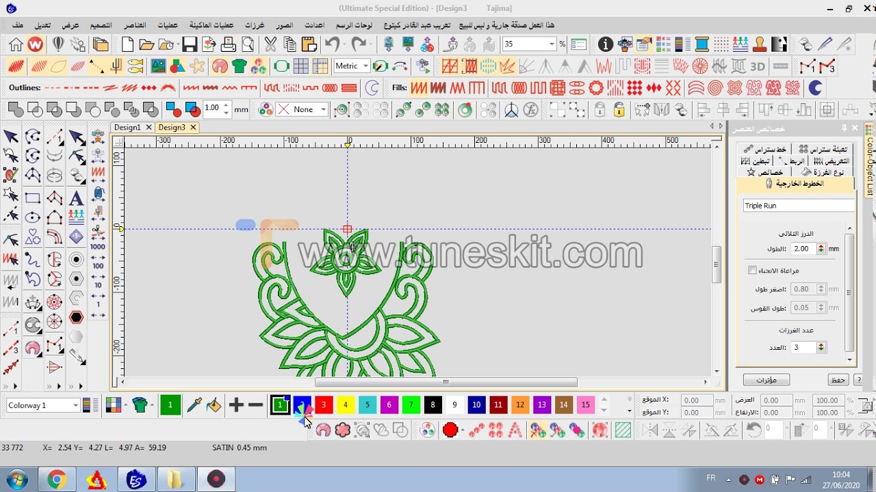Click the العرض width value field
The width and height of the screenshot is (876, 492).
click(777, 400)
